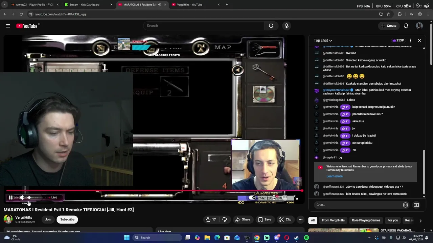Open Discord from the taskbar

pyautogui.click(x=277, y=238)
